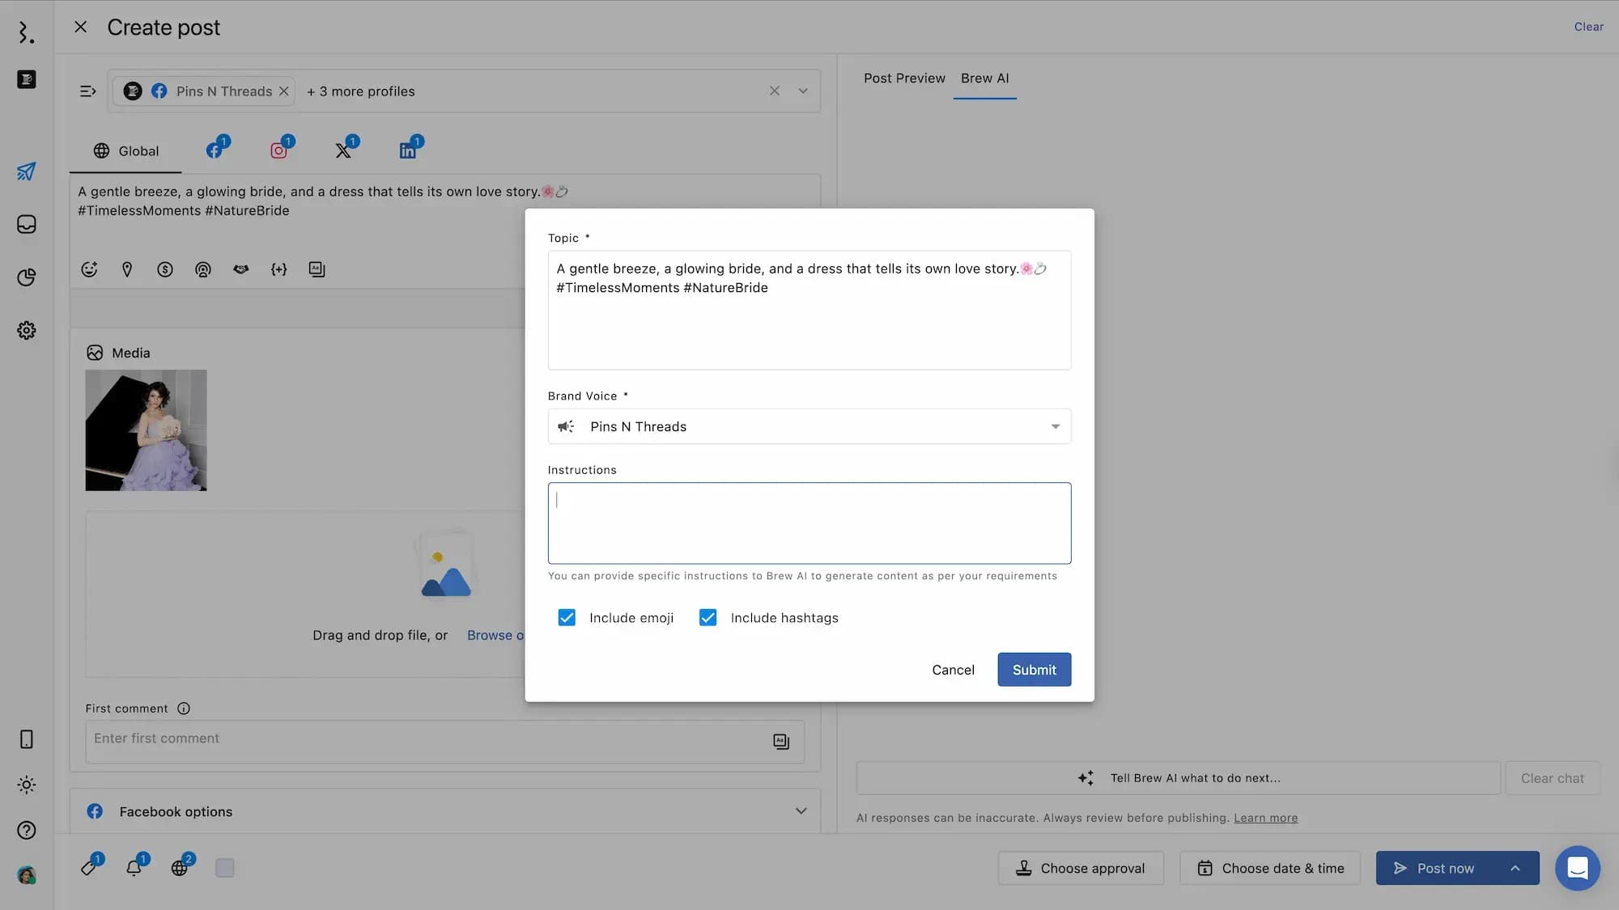The image size is (1619, 910).
Task: Open settings gear in the sidebar
Action: [x=26, y=330]
